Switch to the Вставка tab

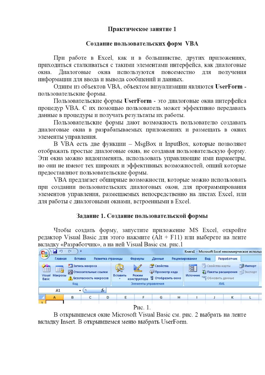click(80, 259)
